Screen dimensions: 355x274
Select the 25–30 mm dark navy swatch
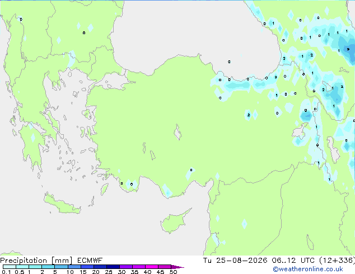point(113,267)
